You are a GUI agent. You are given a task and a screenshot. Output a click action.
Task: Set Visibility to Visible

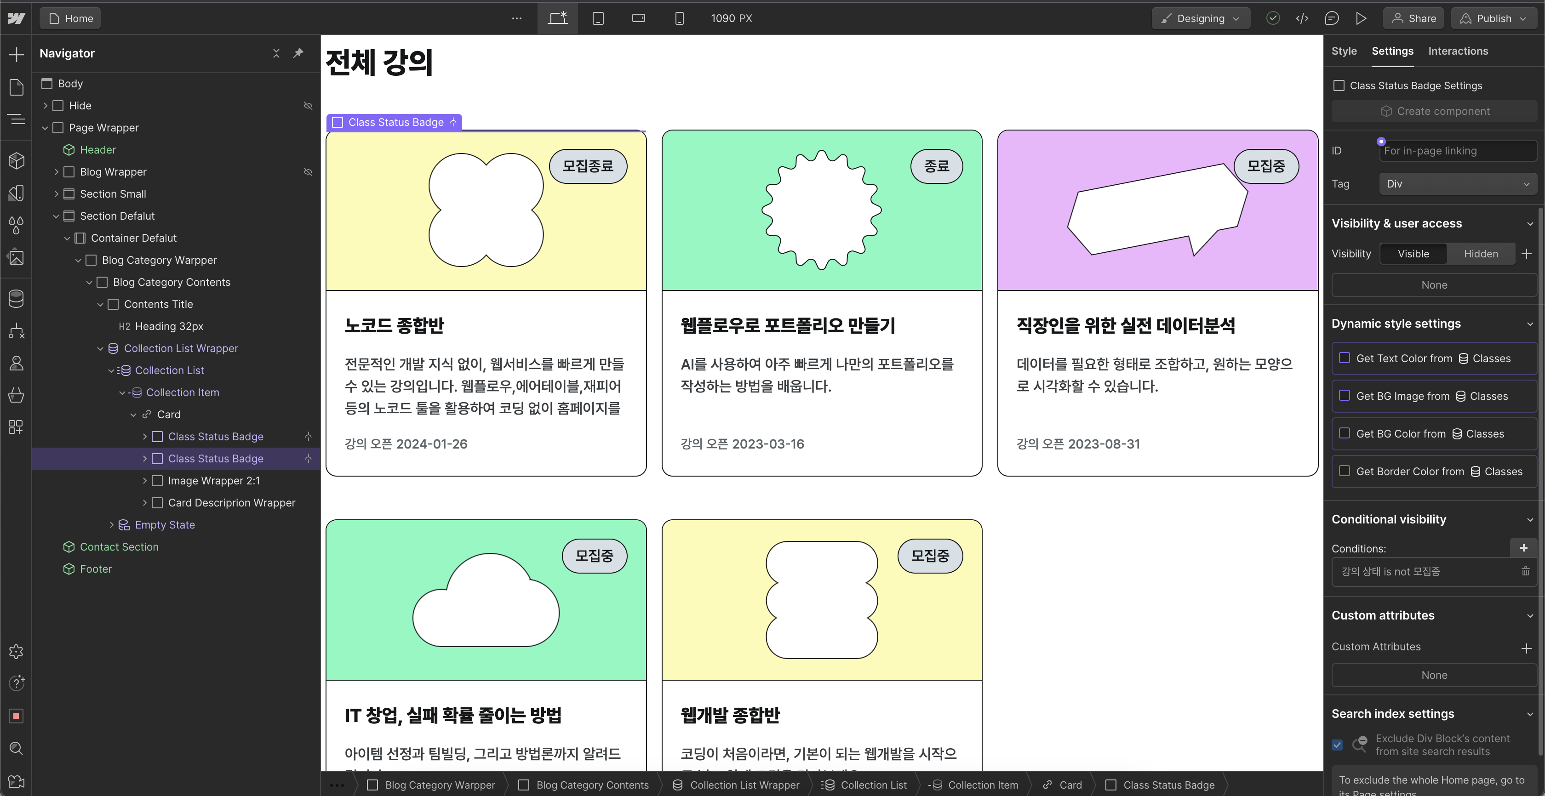(1413, 254)
